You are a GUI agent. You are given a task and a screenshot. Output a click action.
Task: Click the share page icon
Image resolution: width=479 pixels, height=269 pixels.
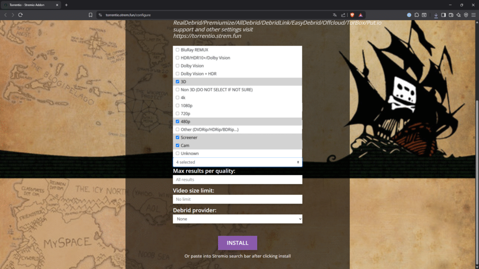(x=343, y=15)
